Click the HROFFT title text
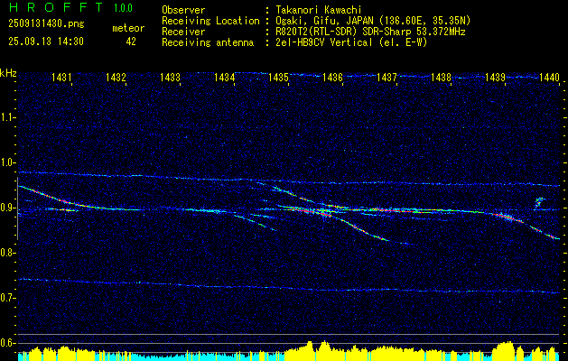Viewport: 568px width, 361px height. tap(56, 7)
